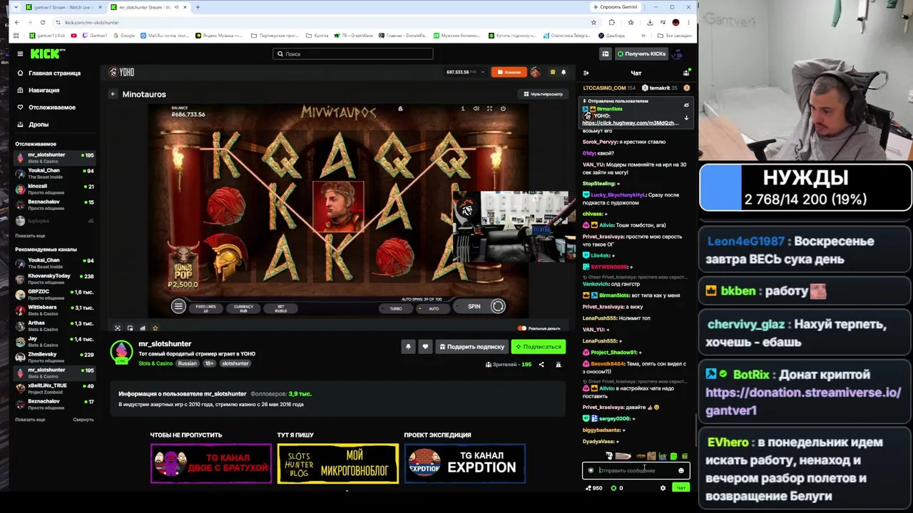Reload the page in browser toolbar

43,22
